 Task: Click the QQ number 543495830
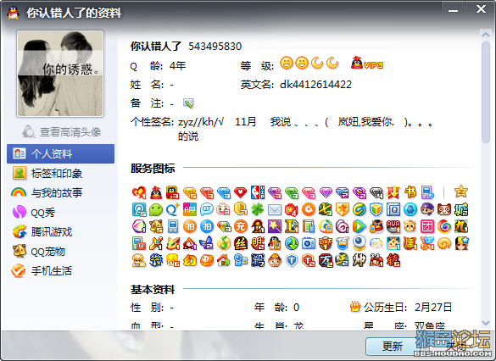[x=215, y=47]
